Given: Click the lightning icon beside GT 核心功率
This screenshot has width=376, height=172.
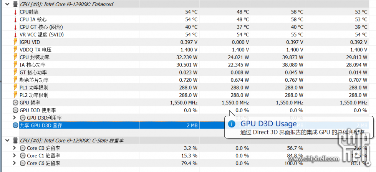Looking at the screenshot, I should (x=15, y=72).
